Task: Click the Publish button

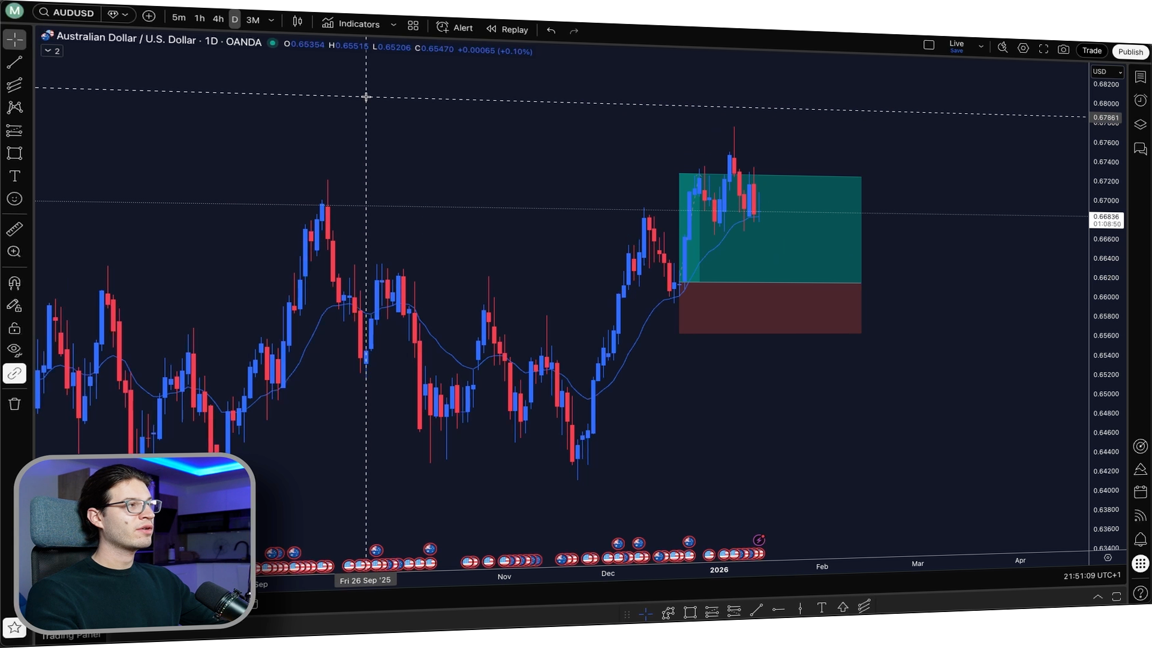Action: pos(1130,52)
